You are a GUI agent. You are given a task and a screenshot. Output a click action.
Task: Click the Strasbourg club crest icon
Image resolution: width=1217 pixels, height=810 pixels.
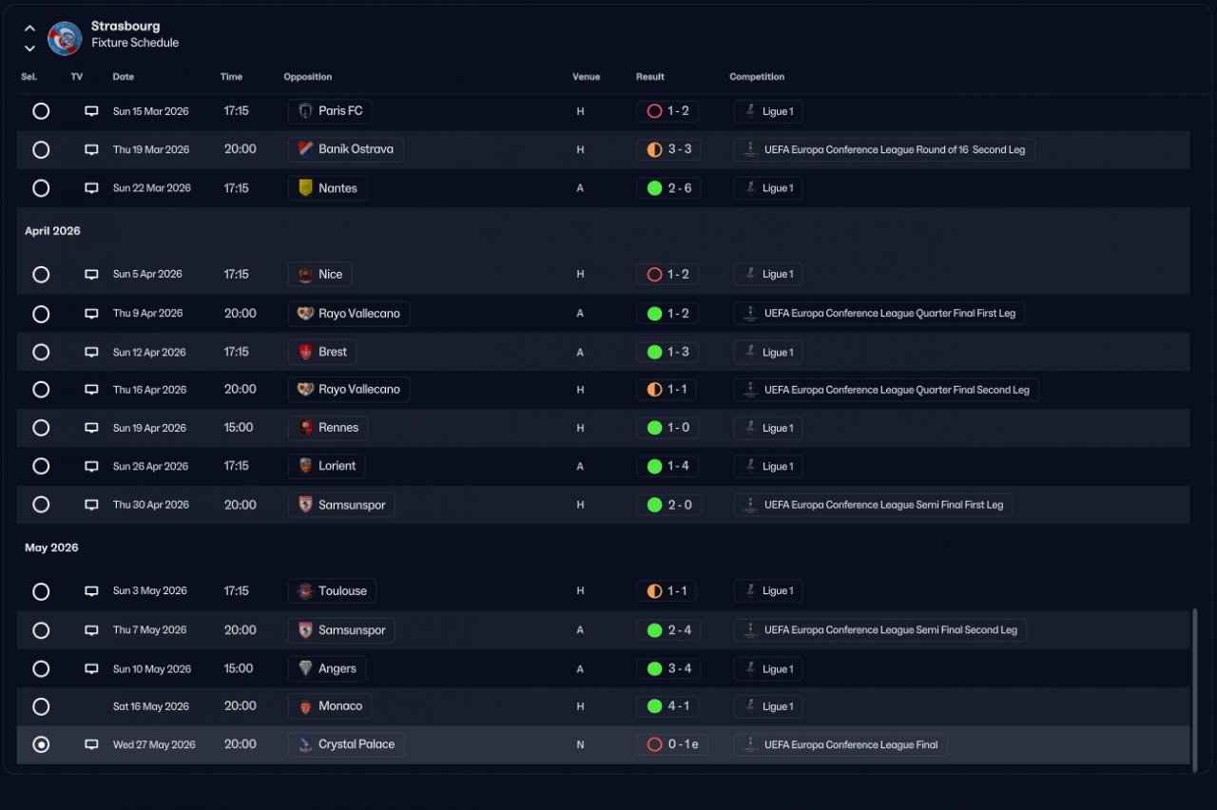(x=65, y=38)
